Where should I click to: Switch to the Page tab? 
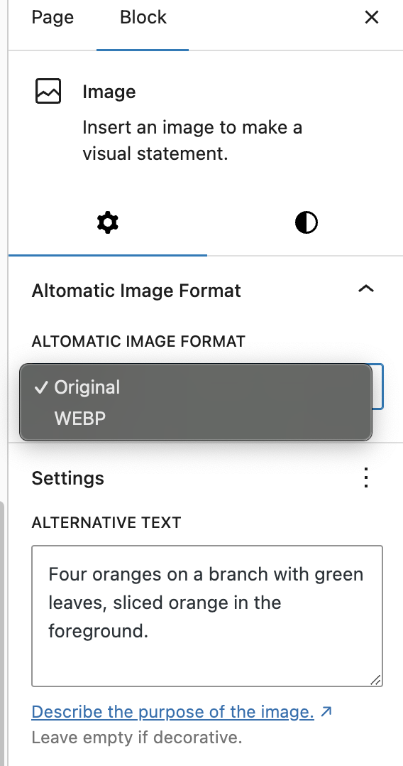point(53,18)
